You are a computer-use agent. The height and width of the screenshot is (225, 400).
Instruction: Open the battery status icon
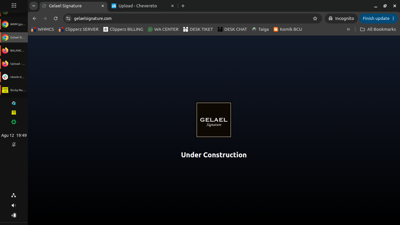(x=14, y=215)
